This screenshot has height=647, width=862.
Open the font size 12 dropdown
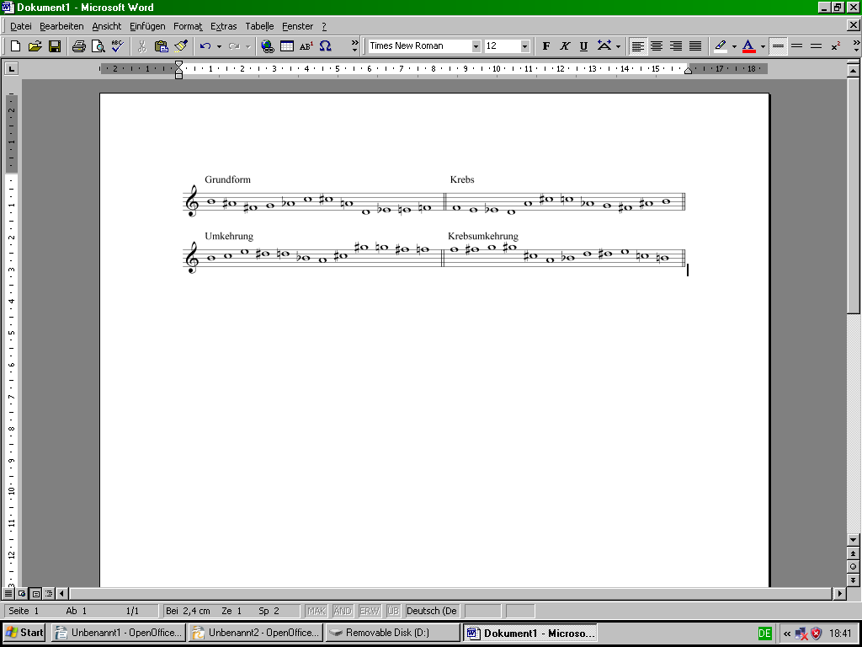point(525,46)
